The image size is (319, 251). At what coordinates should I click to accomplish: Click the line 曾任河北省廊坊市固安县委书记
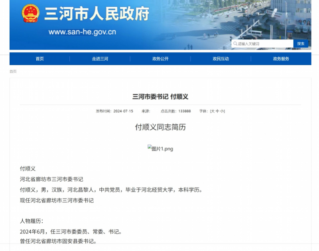(58, 241)
